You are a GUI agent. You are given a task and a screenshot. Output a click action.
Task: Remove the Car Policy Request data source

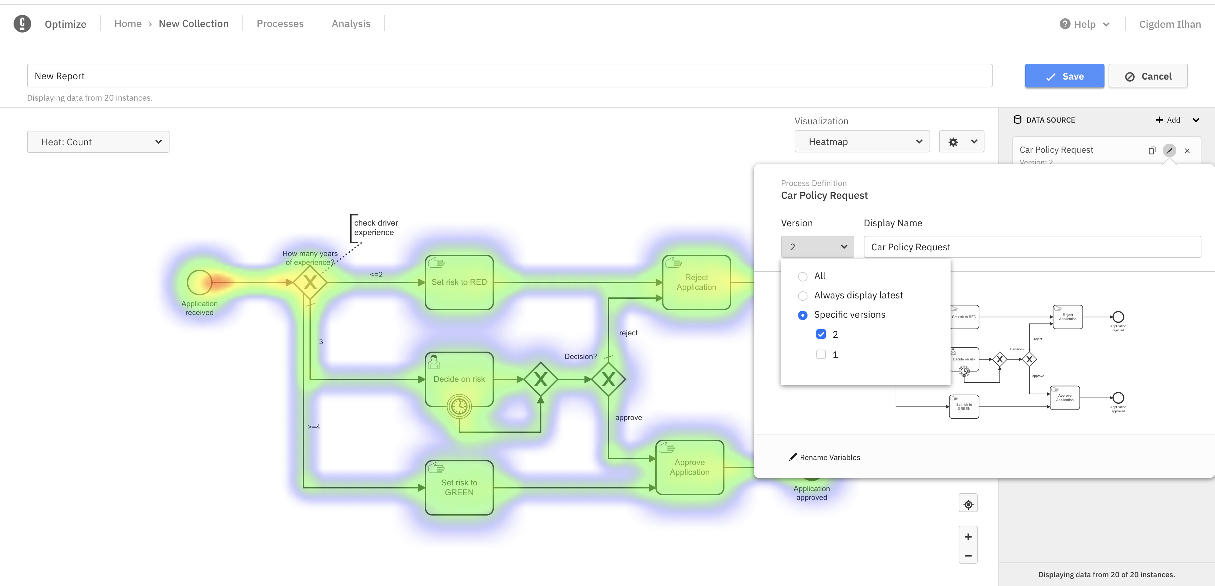point(1187,150)
